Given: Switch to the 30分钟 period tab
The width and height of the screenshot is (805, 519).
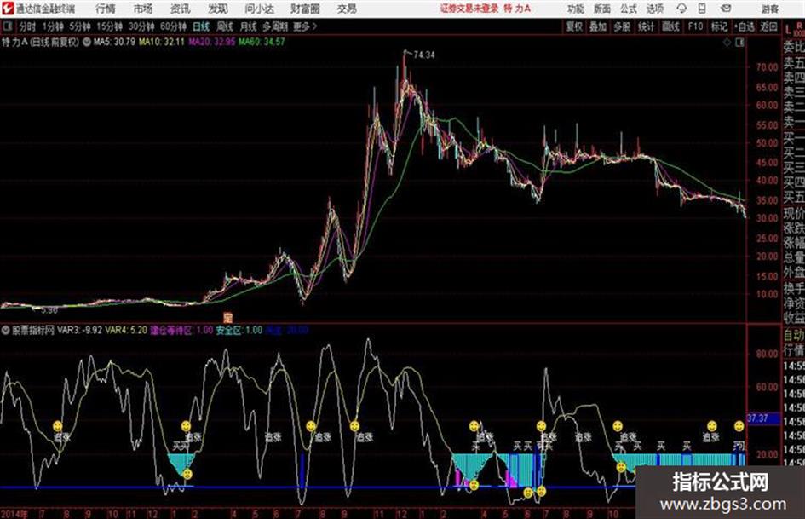Looking at the screenshot, I should click(141, 26).
